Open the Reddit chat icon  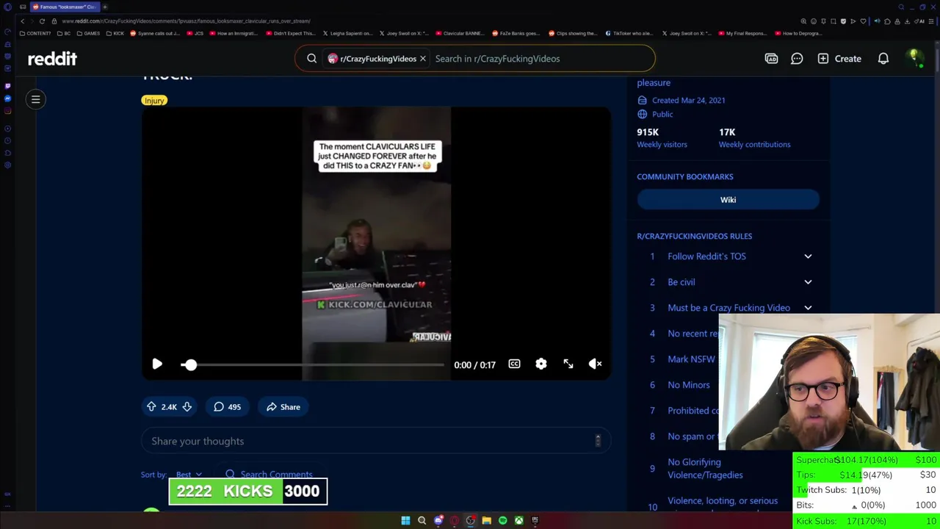click(797, 59)
